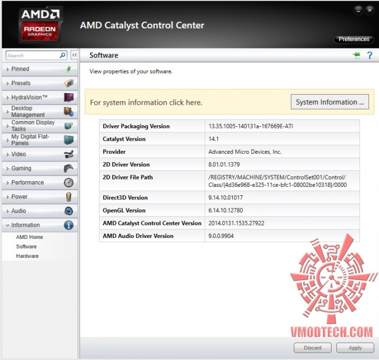This screenshot has height=360, width=379.
Task: Click OpenGL Version value 6.14.10.12780
Action: click(225, 211)
